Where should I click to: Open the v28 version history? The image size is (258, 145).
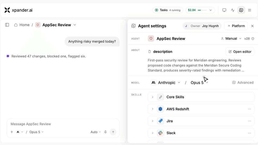(249, 38)
